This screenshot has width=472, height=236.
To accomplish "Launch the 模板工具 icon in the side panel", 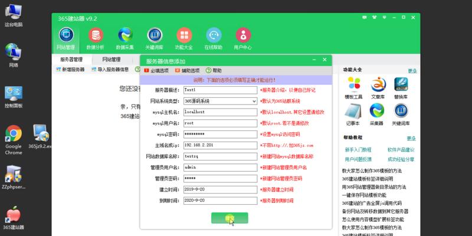I will pyautogui.click(x=353, y=88).
